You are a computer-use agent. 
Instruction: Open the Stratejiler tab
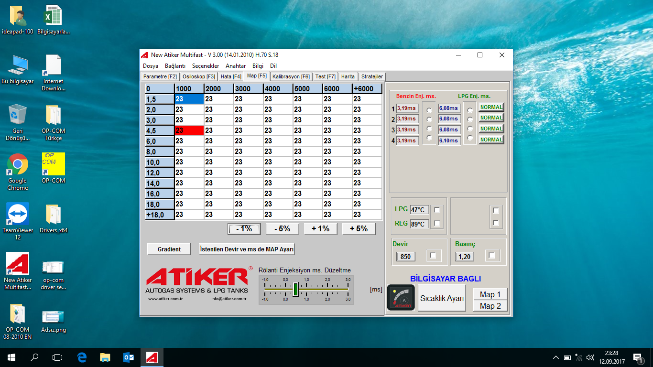click(x=372, y=76)
